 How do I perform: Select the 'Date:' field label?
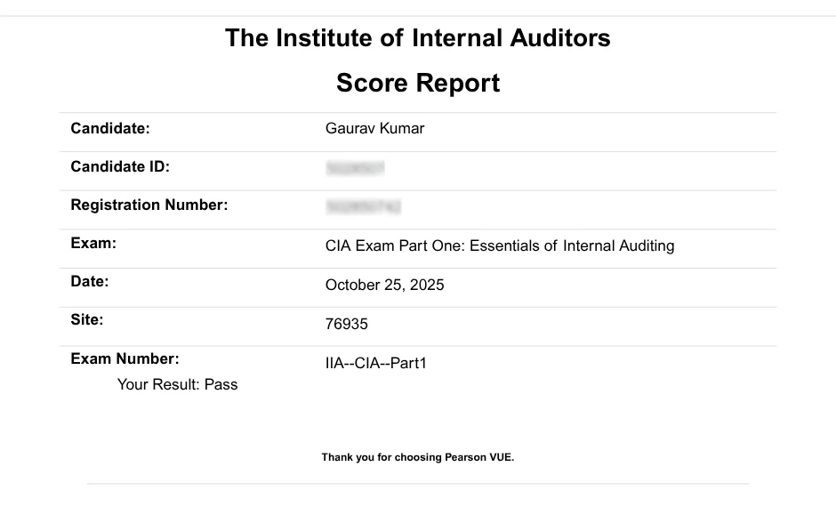tap(90, 282)
